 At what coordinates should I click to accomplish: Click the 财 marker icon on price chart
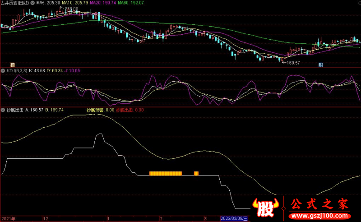(x=321, y=65)
